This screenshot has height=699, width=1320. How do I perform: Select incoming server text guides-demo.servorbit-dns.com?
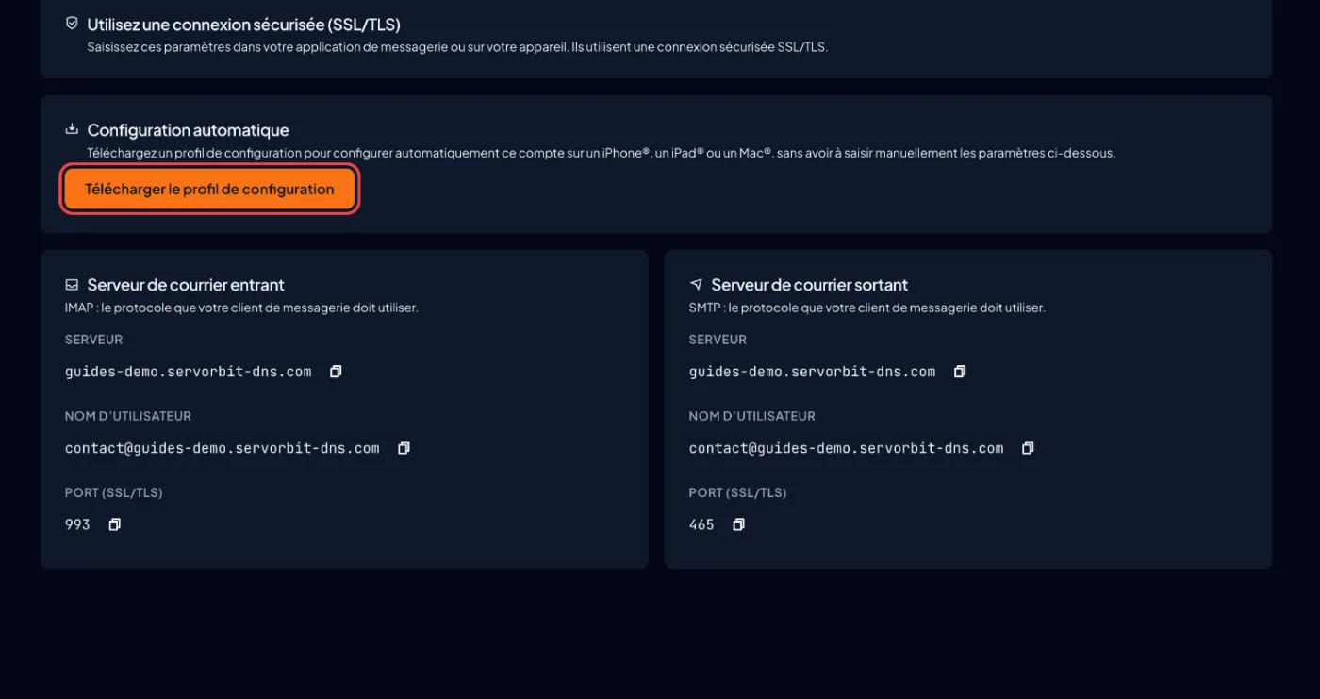(x=188, y=372)
